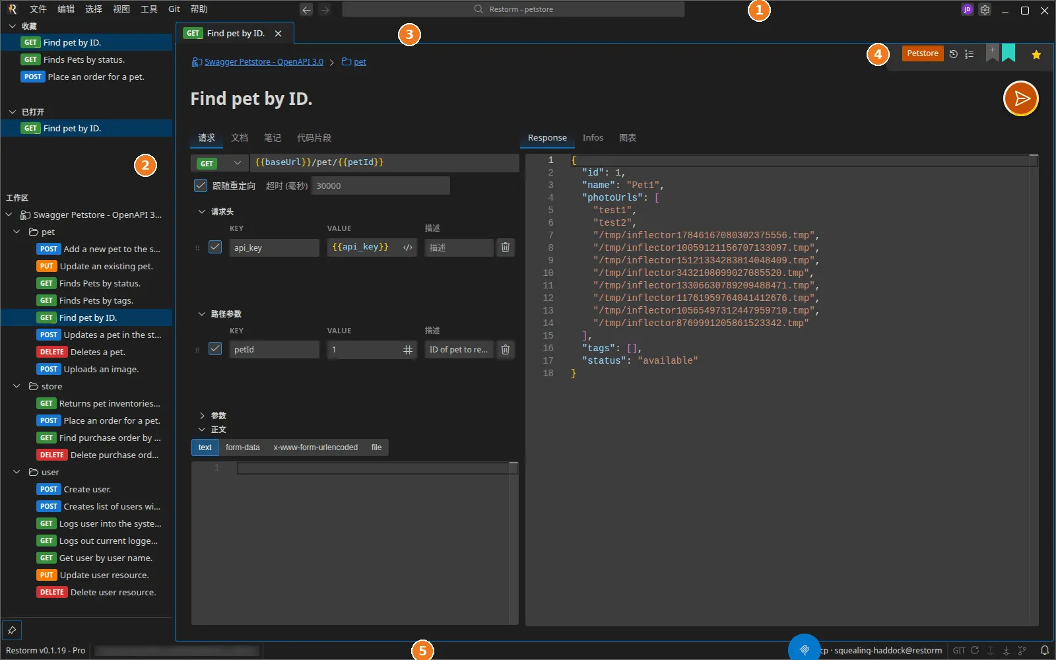1056x660 pixels.
Task: Open the GET method dropdown
Action: click(x=219, y=163)
